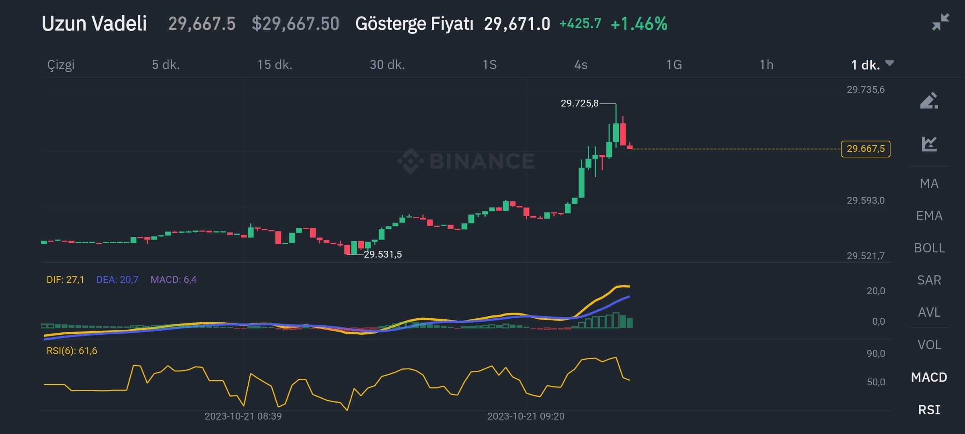Select the 1h weekly timeframe
The image size is (965, 434).
coord(766,65)
